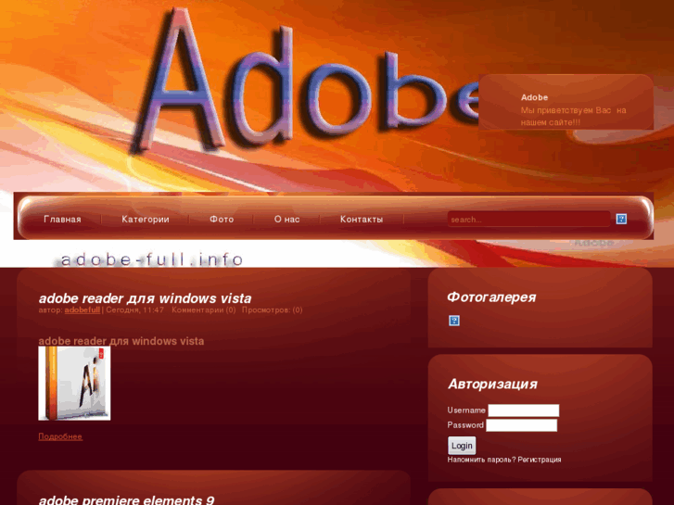Click the search submit icon in navigation bar
The height and width of the screenshot is (505, 674).
(621, 219)
